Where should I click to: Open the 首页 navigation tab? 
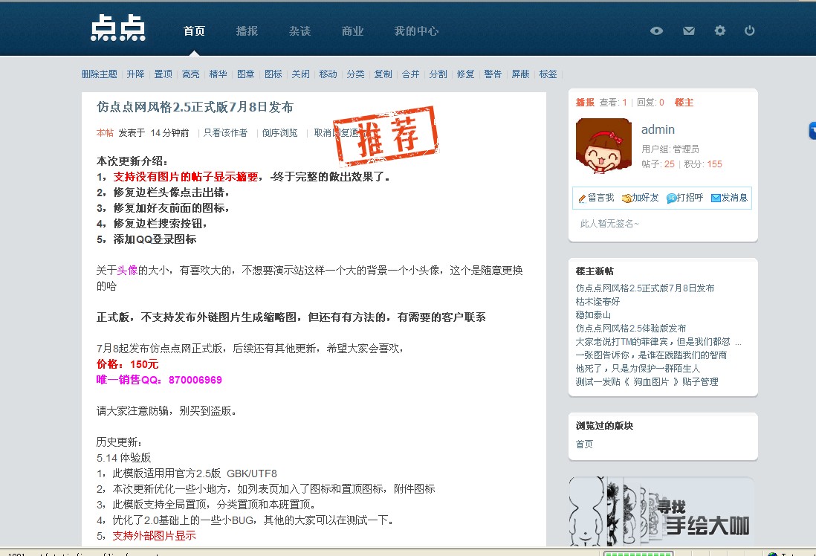click(194, 31)
